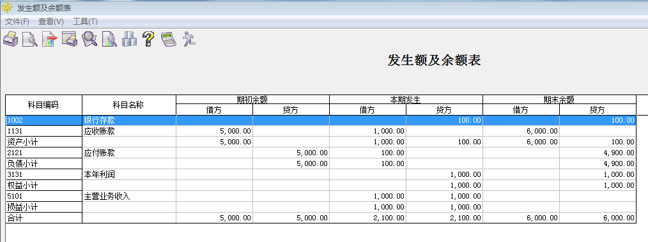Select account code 5101 cell

coord(43,196)
